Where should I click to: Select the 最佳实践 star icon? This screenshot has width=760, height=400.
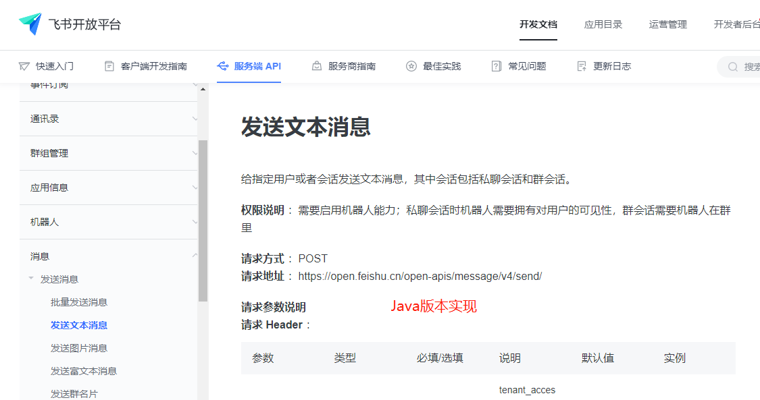pos(411,65)
